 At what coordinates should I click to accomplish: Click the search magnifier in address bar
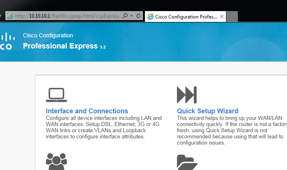tap(125, 16)
